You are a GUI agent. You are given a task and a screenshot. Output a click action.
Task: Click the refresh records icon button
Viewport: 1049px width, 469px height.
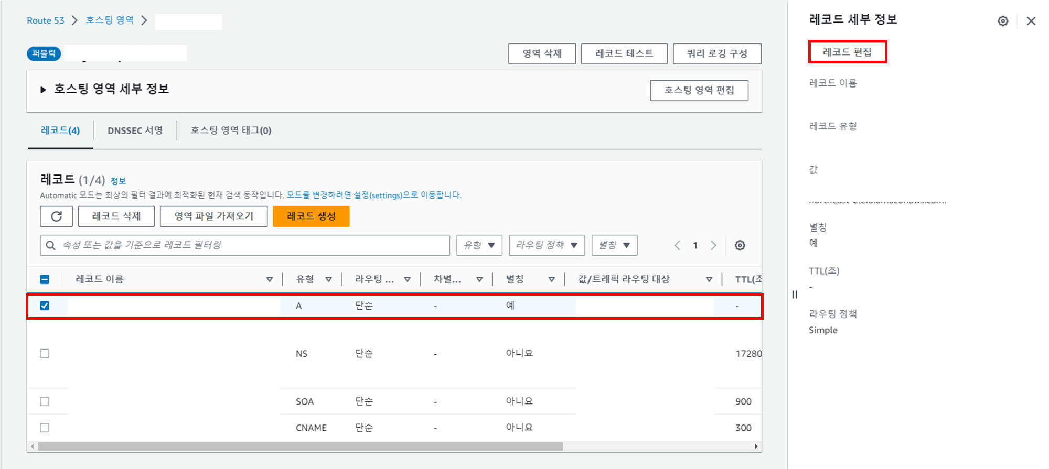[56, 216]
